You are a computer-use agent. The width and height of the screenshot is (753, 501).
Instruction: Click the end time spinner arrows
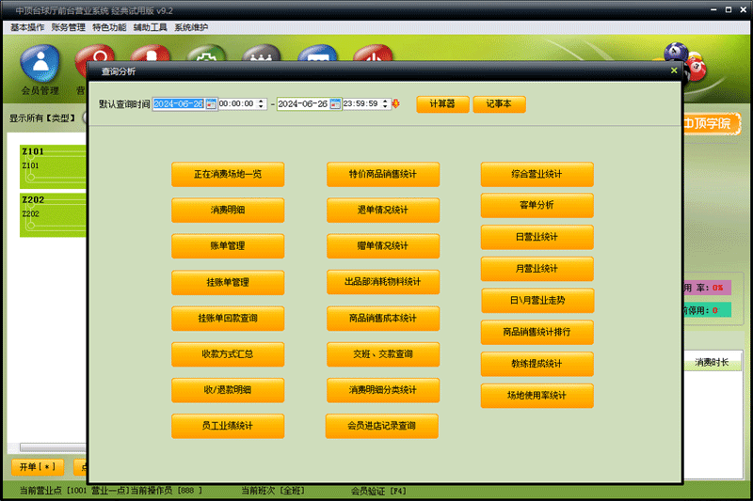(385, 103)
